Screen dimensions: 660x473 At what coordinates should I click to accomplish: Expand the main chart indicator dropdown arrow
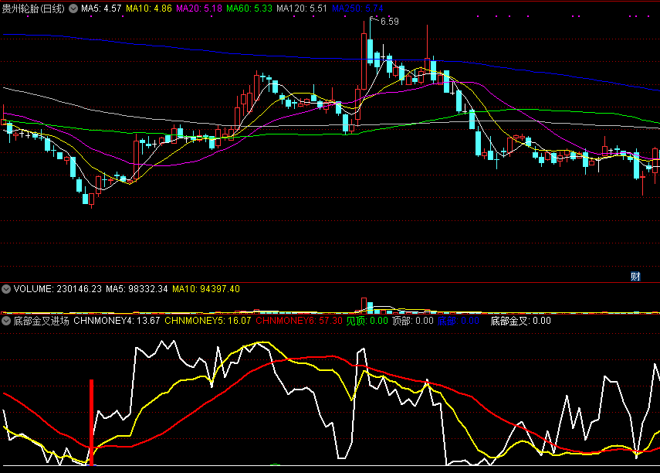pyautogui.click(x=73, y=9)
